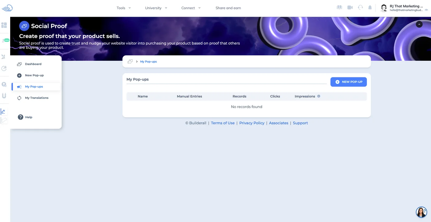
Task: Open support via the headset icon
Action: [x=360, y=7]
